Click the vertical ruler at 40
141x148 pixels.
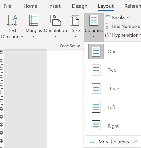click(2, 92)
